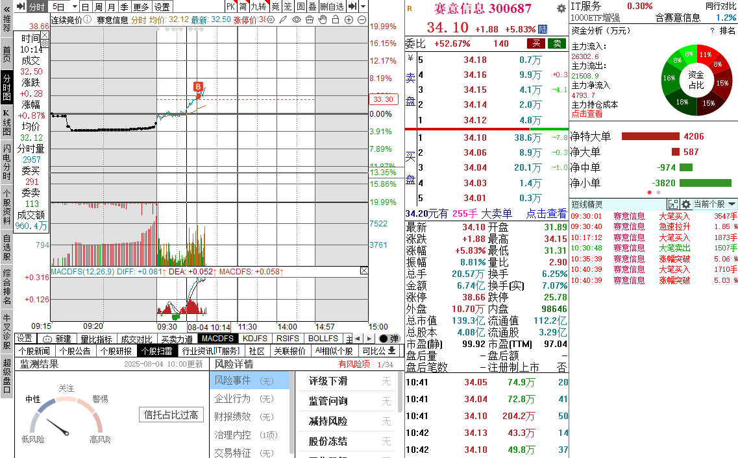Viewport: 738px width, 458px height.
Task: Open stock header settings gear next to 300687
Action: [x=561, y=8]
